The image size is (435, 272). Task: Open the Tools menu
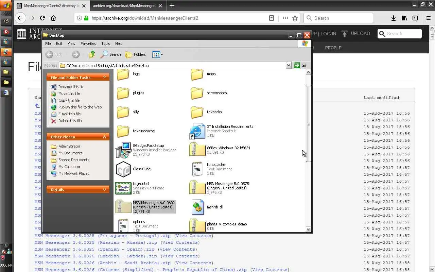tap(106, 44)
